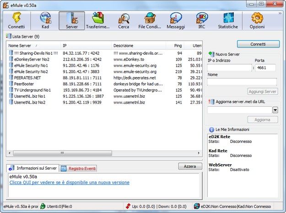
Task: Click the Connetti lightning toolbar icon
Action: pyautogui.click(x=16, y=21)
